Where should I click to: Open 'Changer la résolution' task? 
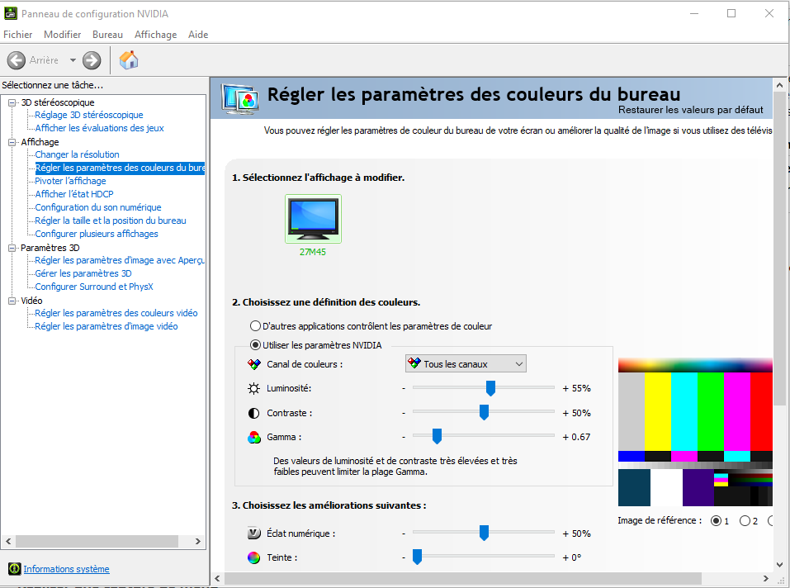pyautogui.click(x=77, y=154)
